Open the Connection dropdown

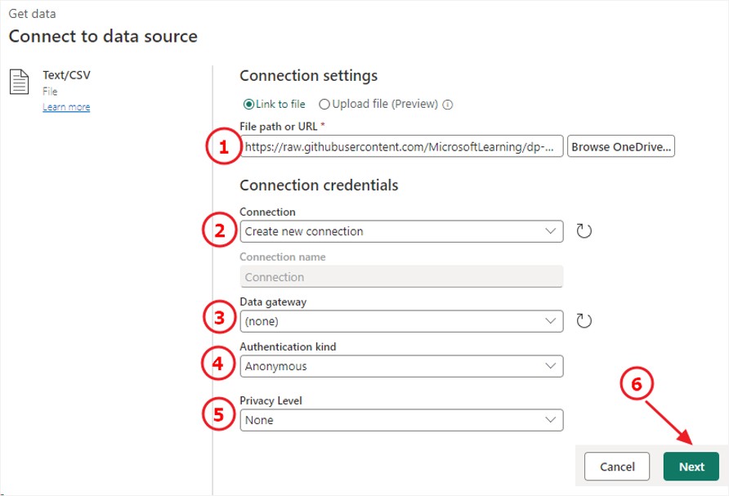[401, 231]
